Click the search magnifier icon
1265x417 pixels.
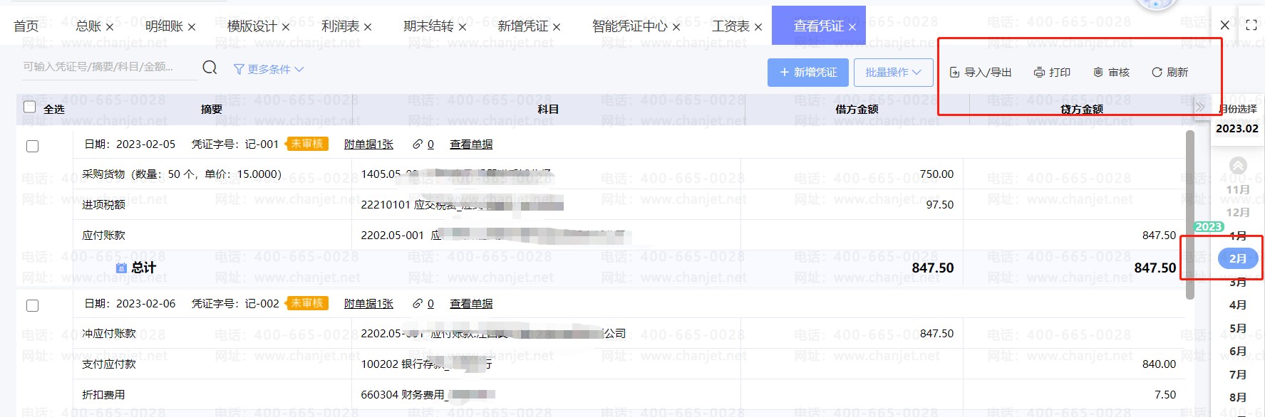click(210, 68)
